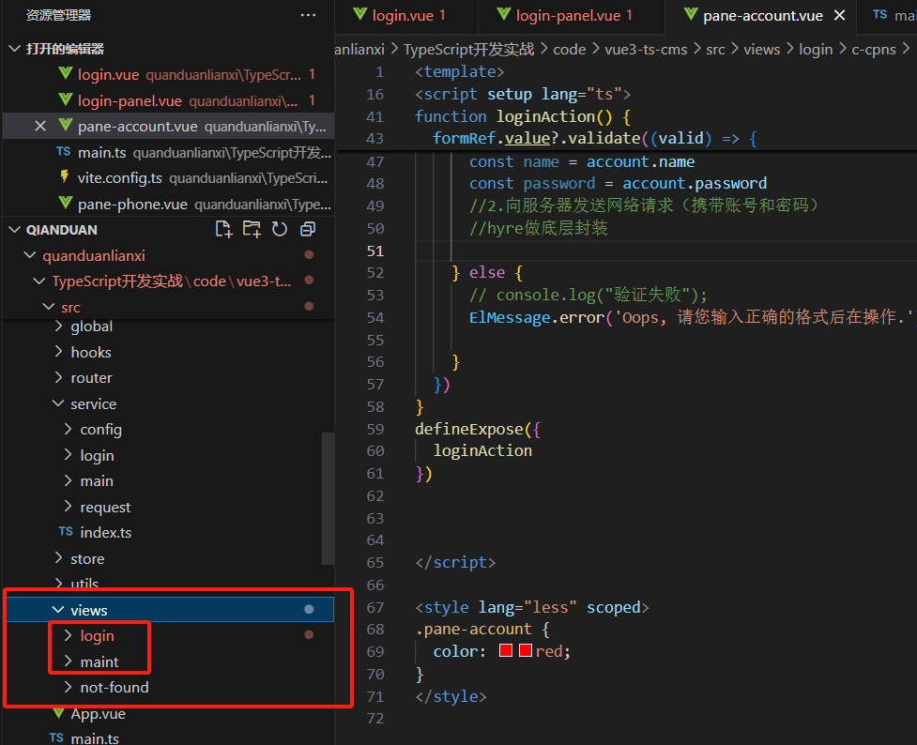
Task: Click the code breadcrumb segment
Action: point(570,50)
